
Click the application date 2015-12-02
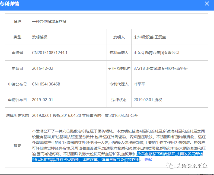point(43,68)
